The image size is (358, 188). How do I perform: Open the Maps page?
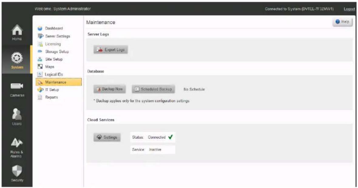click(49, 67)
